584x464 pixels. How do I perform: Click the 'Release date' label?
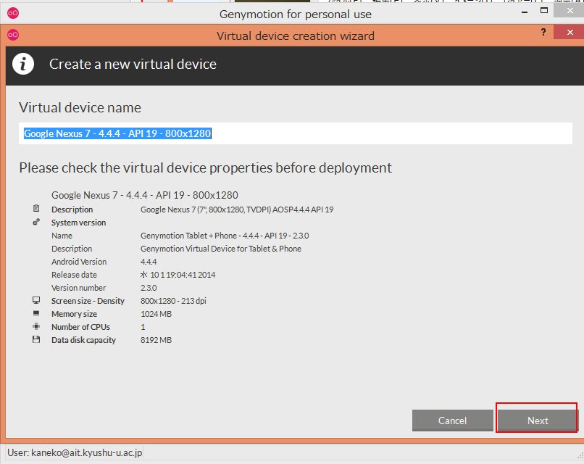pos(74,275)
